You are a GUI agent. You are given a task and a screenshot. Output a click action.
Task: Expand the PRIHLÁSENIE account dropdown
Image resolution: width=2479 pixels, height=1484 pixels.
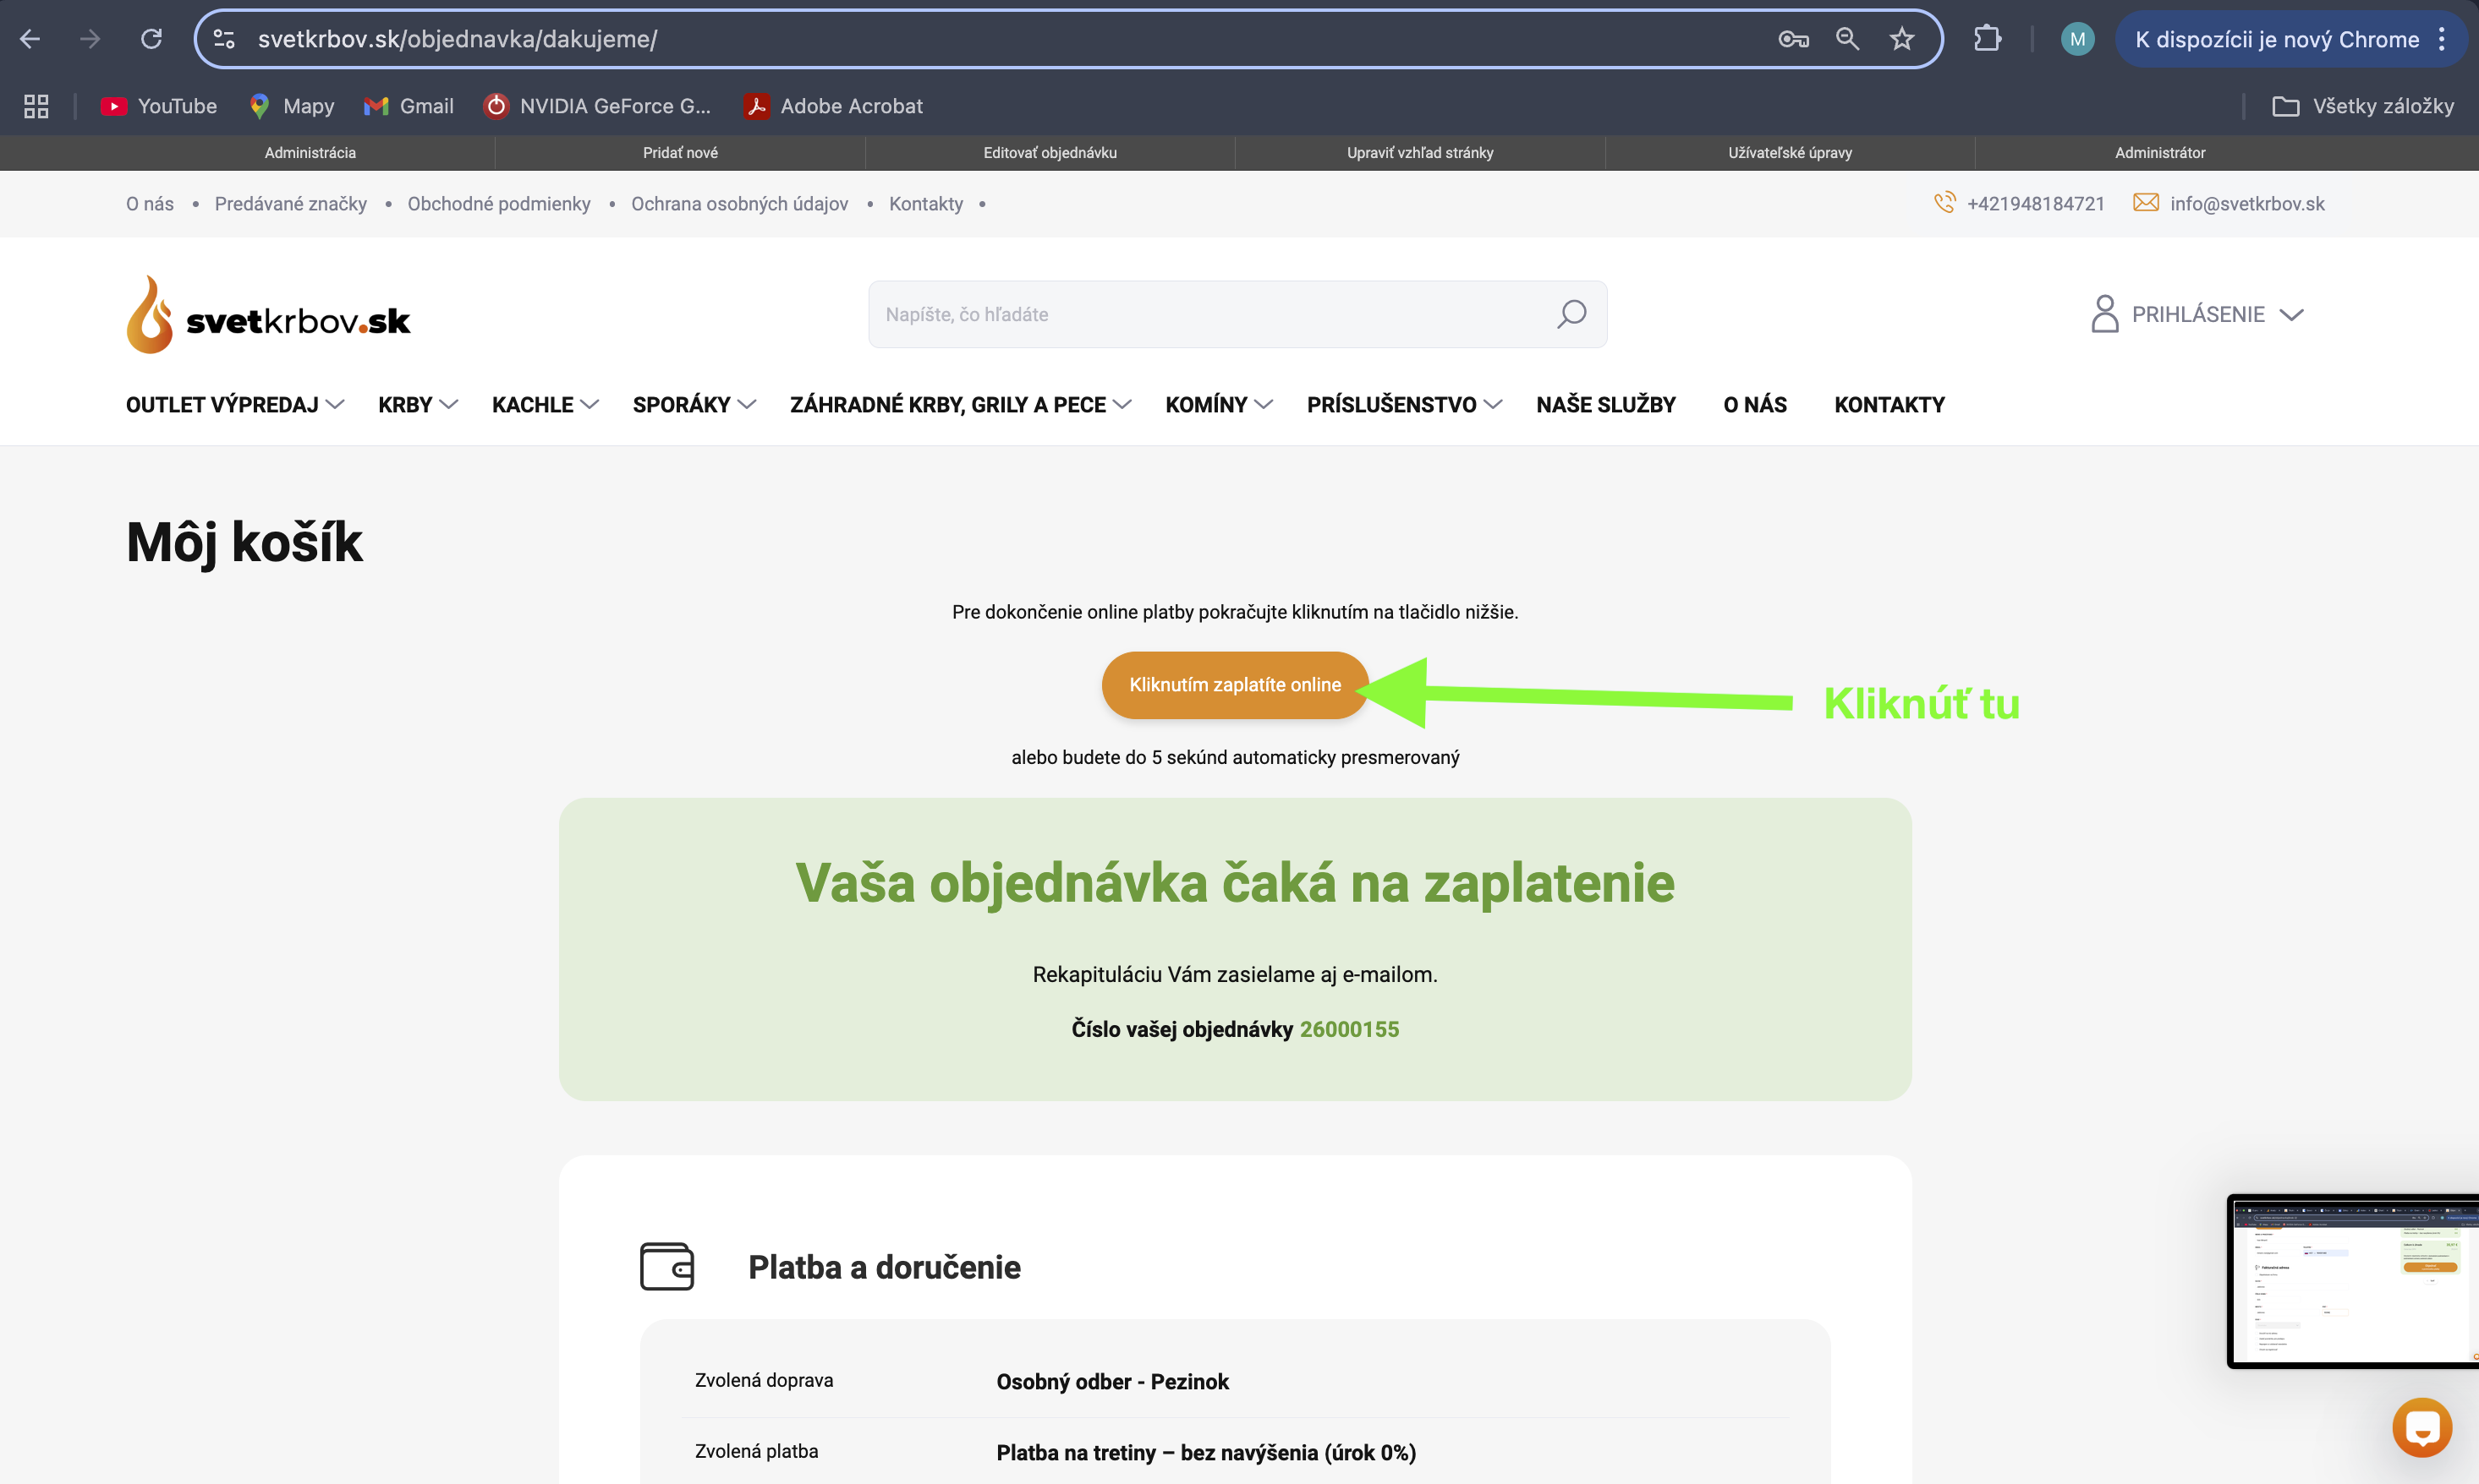click(2197, 314)
